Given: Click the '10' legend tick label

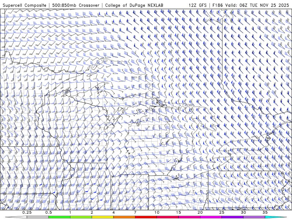Looking at the screenshot, I should pyautogui.click(x=157, y=212).
